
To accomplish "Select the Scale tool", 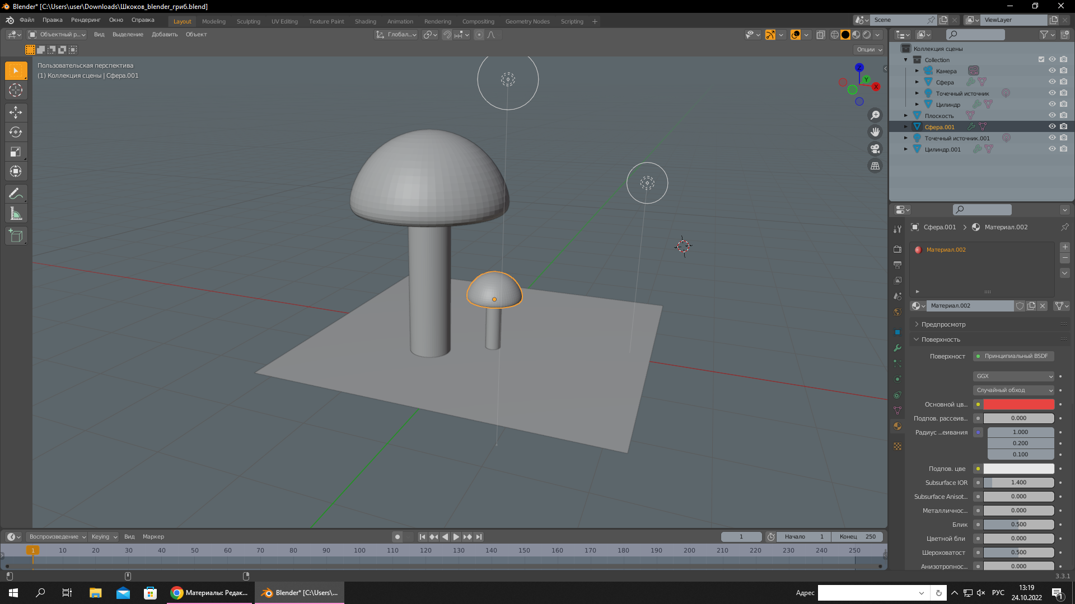I will coord(16,152).
